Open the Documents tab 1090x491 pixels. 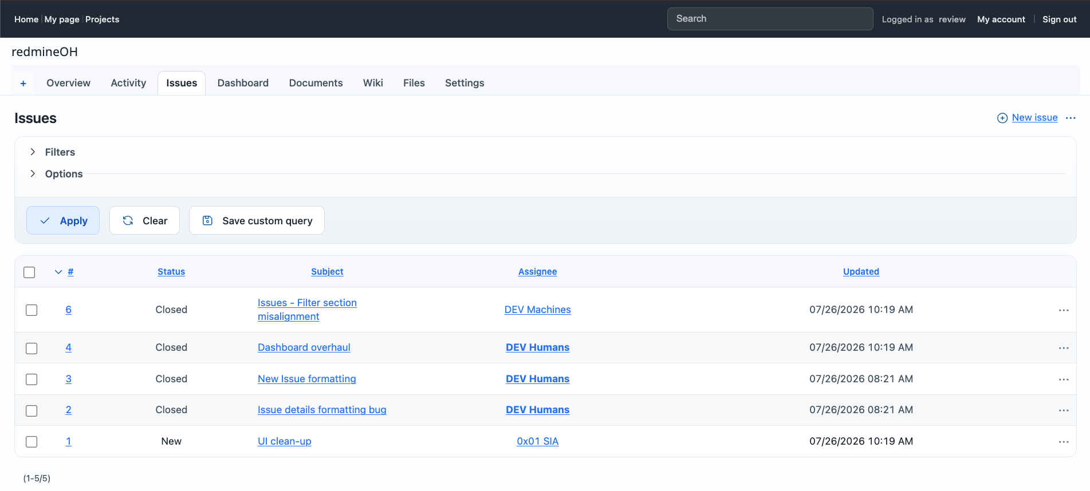(x=316, y=83)
